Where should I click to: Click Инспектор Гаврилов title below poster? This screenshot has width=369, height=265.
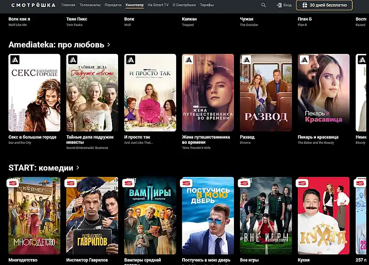[87, 260]
